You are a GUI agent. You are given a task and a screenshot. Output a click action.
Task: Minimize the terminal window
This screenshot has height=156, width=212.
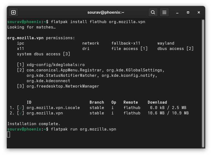point(177,12)
